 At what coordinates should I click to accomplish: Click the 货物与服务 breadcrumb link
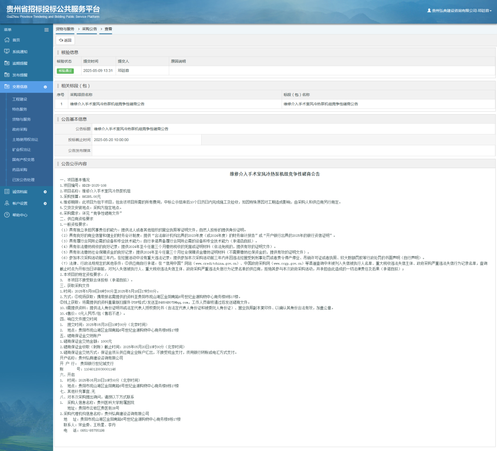point(65,29)
